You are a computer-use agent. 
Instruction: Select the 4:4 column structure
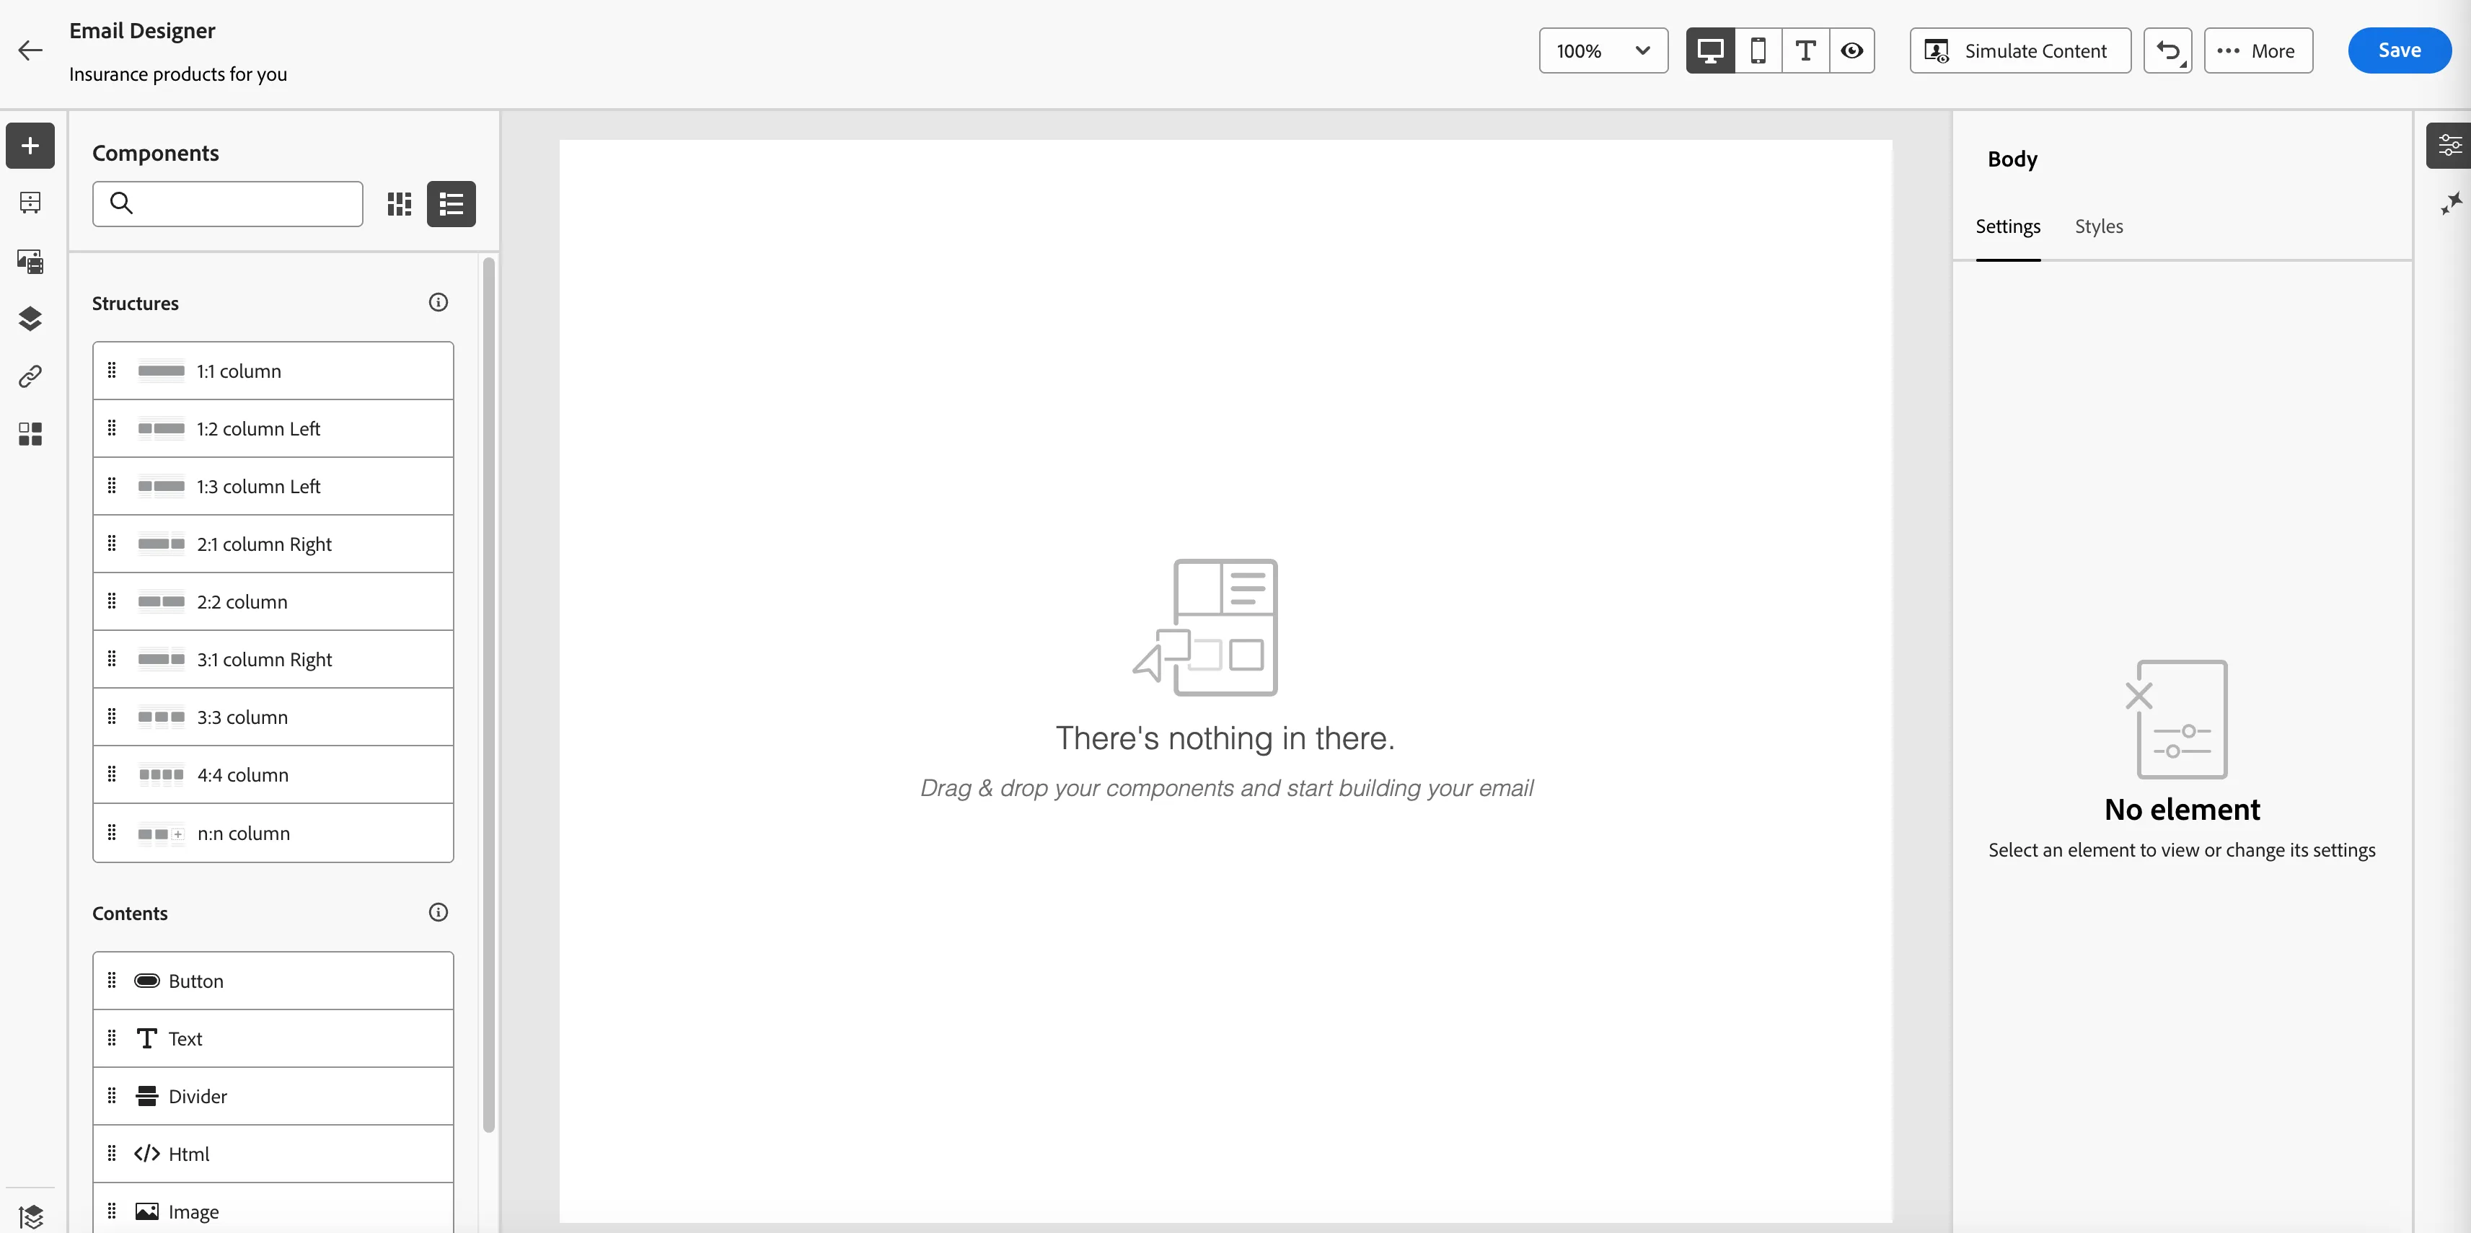[273, 774]
